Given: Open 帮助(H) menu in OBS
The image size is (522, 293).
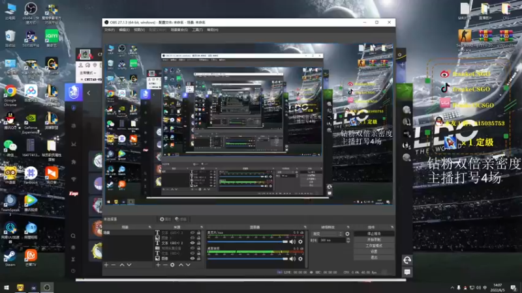Looking at the screenshot, I should tap(213, 30).
